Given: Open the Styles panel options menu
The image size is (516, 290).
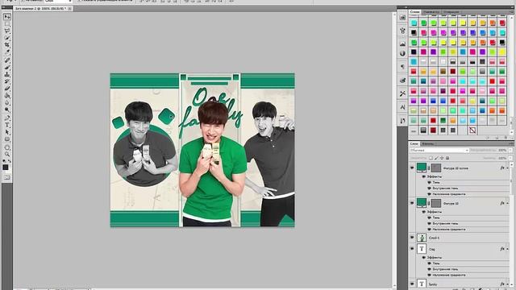Looking at the screenshot, I should pyautogui.click(x=512, y=12).
